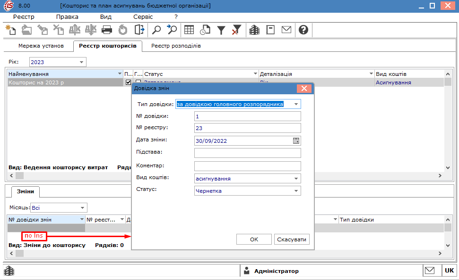Click OK button in Довідка змін dialog
Viewport: 459px width, 280px height.
click(x=254, y=239)
